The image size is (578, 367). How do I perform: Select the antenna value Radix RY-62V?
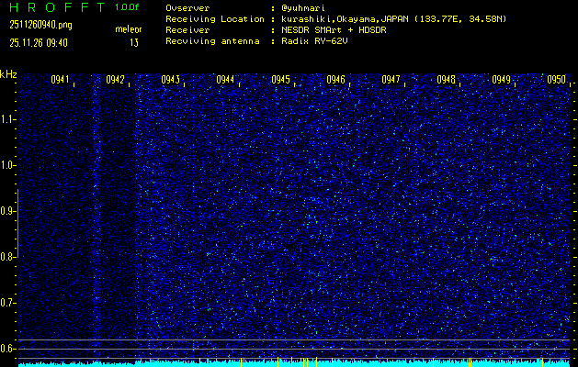point(314,41)
